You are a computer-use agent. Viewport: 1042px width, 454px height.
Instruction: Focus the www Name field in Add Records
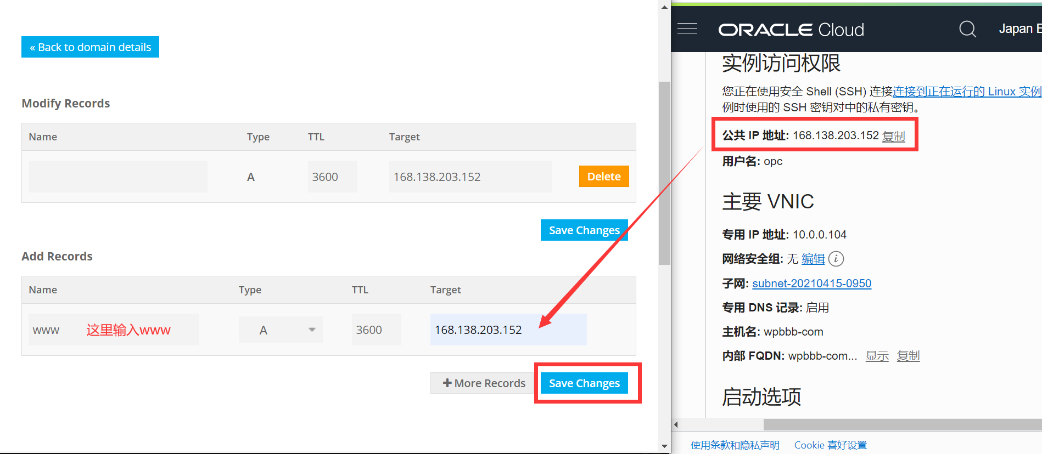114,330
